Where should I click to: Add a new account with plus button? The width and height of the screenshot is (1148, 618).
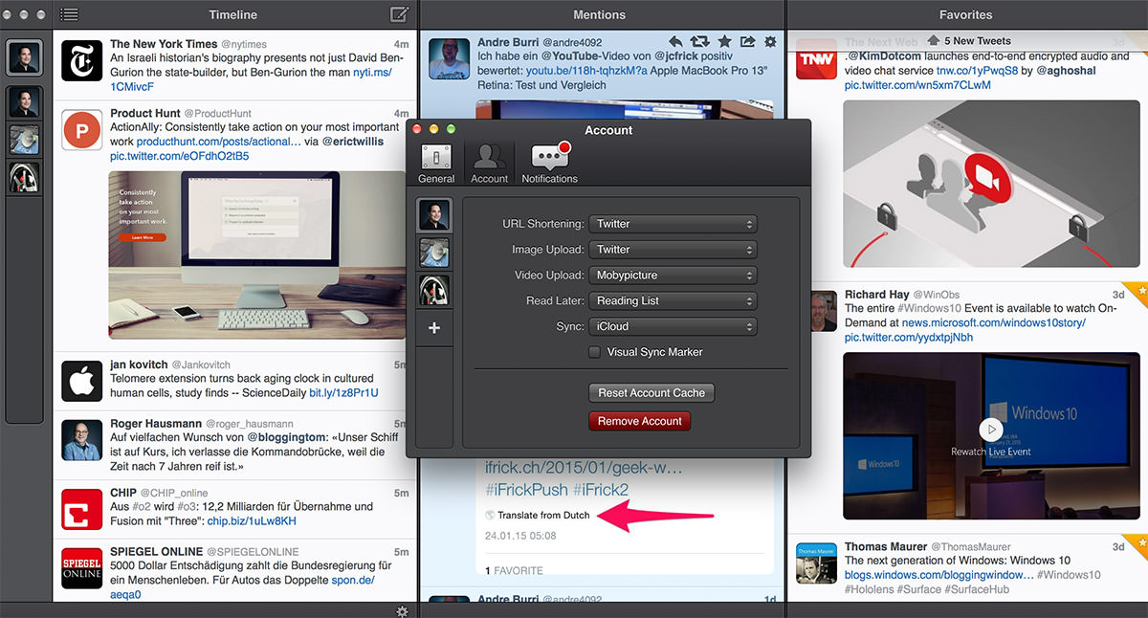(x=434, y=328)
